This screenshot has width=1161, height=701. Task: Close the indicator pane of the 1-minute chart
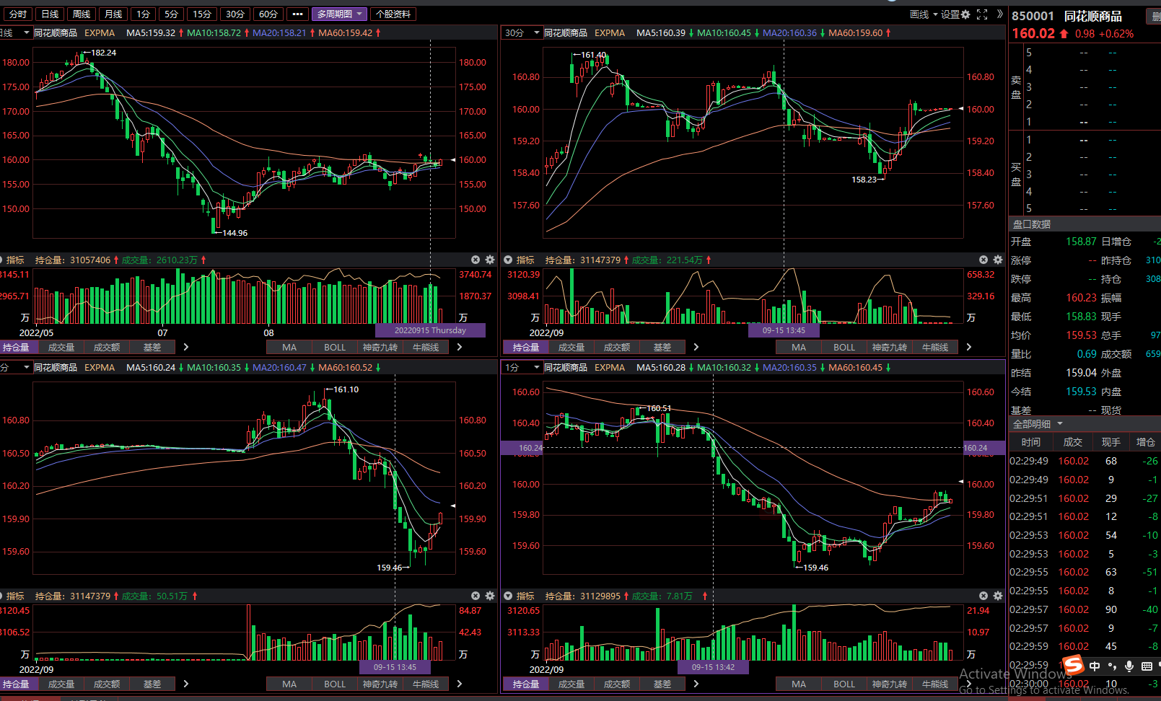pos(983,596)
